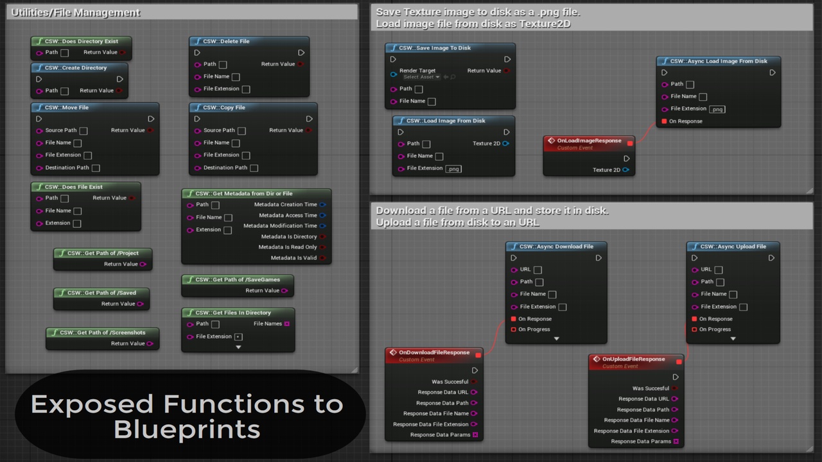Viewport: 822px width, 462px height.
Task: Click the Move File node's input execution pin
Action: point(39,119)
